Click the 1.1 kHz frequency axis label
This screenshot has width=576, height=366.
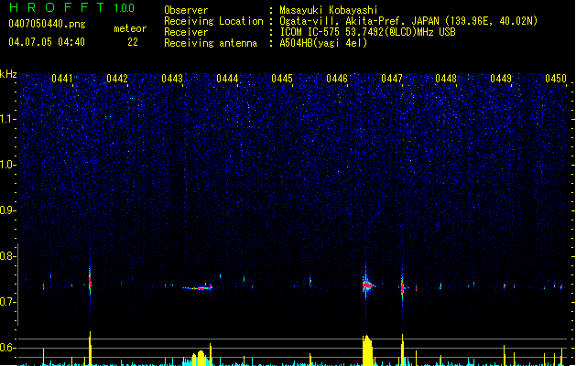pyautogui.click(x=7, y=119)
